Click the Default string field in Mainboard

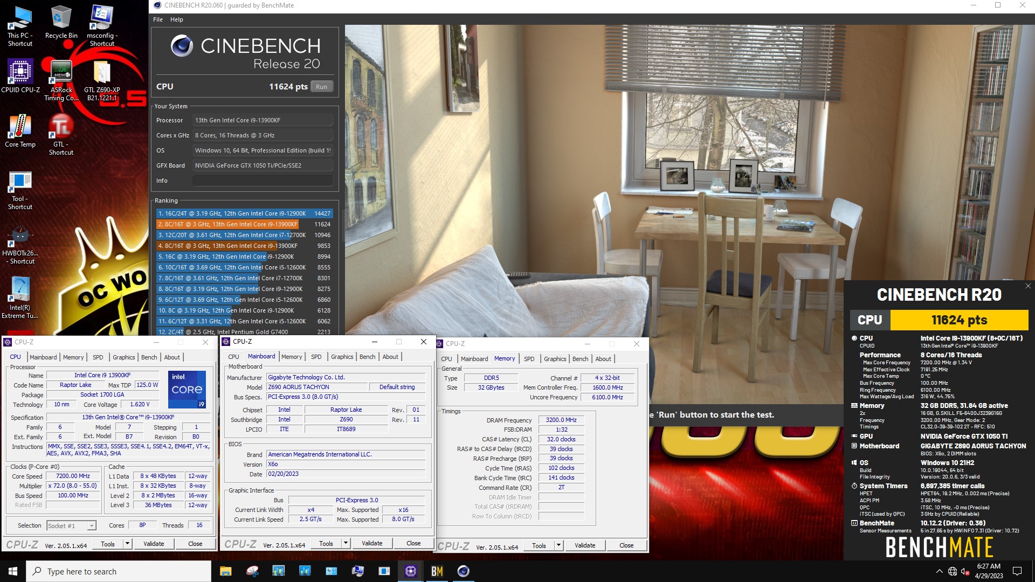point(397,387)
